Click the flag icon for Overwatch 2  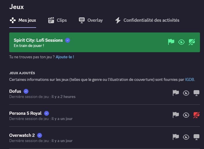point(176,137)
